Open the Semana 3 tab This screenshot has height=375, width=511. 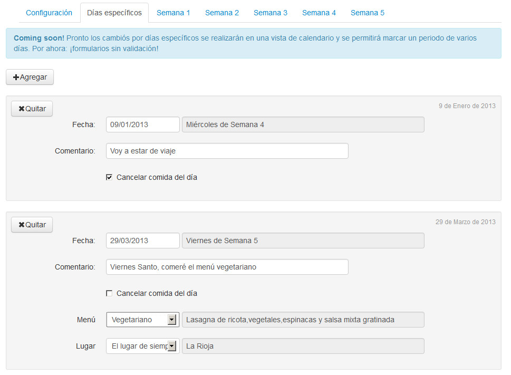pos(271,13)
